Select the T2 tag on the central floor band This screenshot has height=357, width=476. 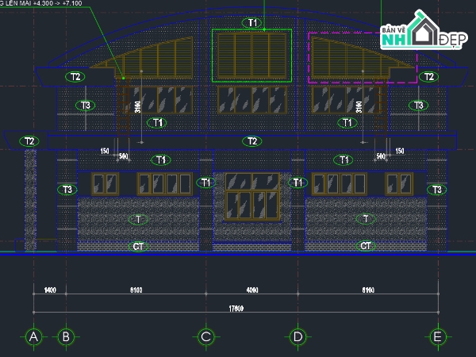pyautogui.click(x=252, y=141)
